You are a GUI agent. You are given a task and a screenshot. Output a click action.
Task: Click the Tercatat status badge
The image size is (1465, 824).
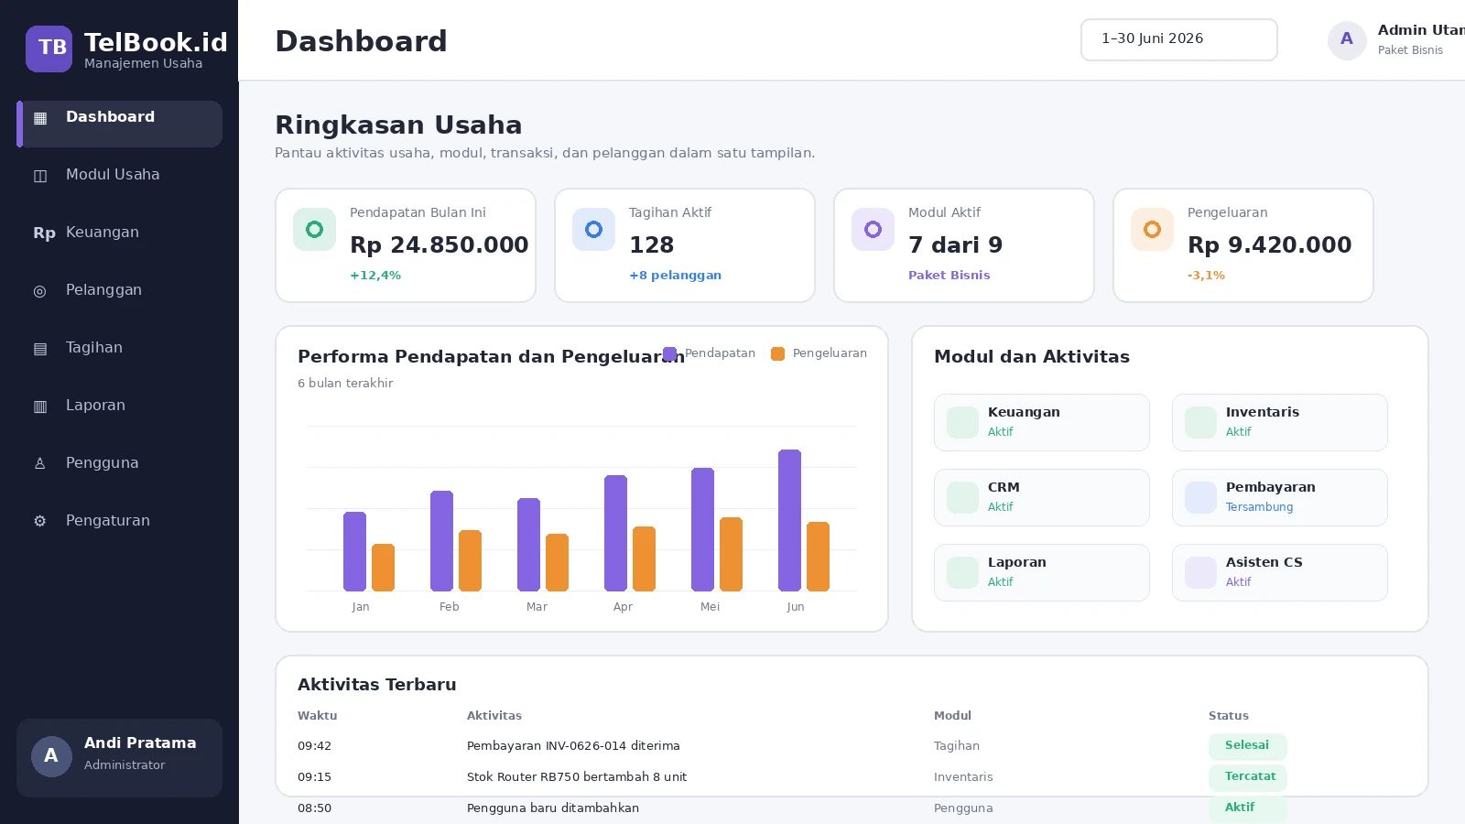pos(1248,777)
